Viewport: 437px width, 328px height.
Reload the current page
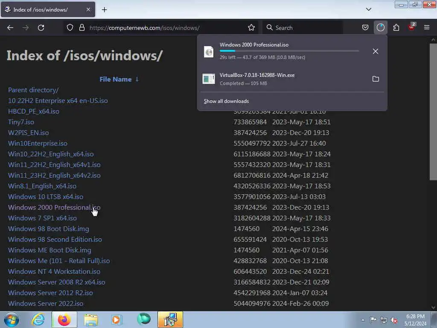click(x=41, y=28)
